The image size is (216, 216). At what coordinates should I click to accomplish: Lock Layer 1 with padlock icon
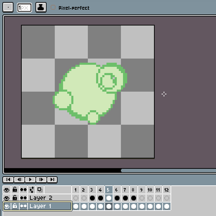click(x=15, y=206)
